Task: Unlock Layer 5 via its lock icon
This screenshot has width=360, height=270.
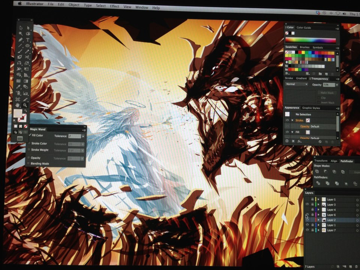Action: pyautogui.click(x=312, y=199)
